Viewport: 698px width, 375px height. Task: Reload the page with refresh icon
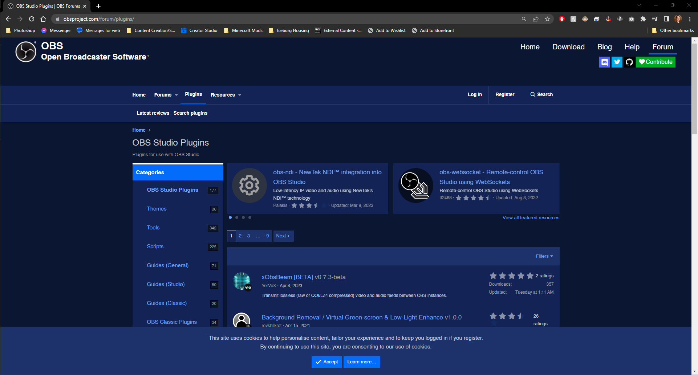tap(32, 19)
